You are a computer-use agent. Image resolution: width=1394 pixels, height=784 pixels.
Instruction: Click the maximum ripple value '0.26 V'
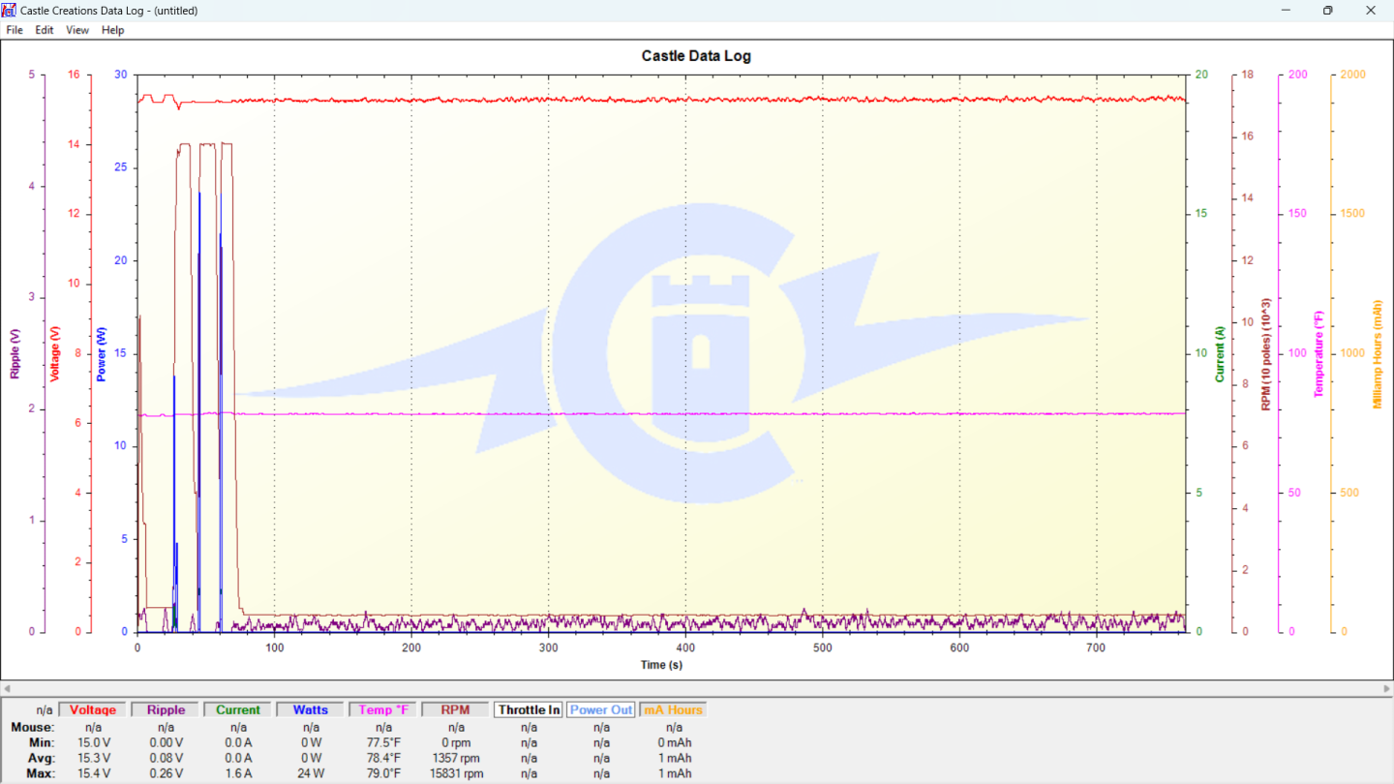166,773
